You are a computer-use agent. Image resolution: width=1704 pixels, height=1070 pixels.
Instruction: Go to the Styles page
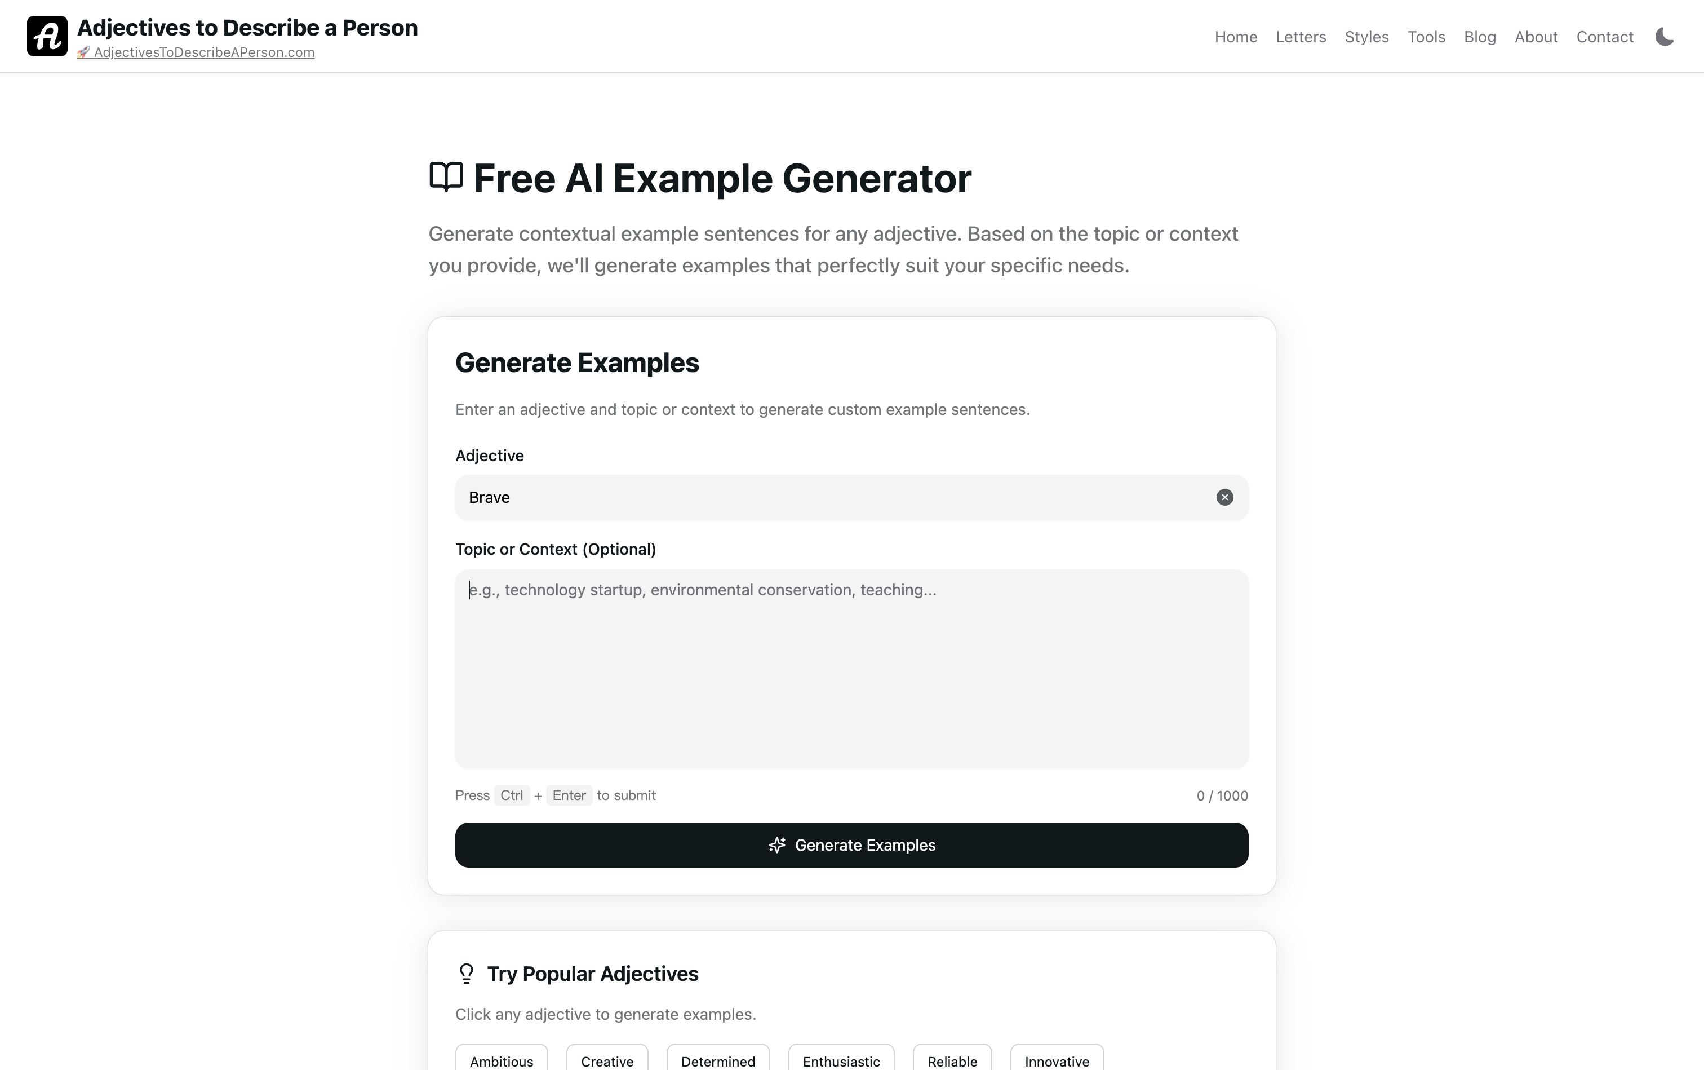coord(1366,37)
